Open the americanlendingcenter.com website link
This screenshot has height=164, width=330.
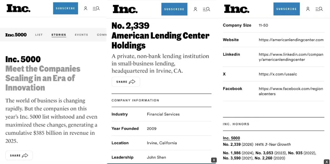pyautogui.click(x=291, y=40)
